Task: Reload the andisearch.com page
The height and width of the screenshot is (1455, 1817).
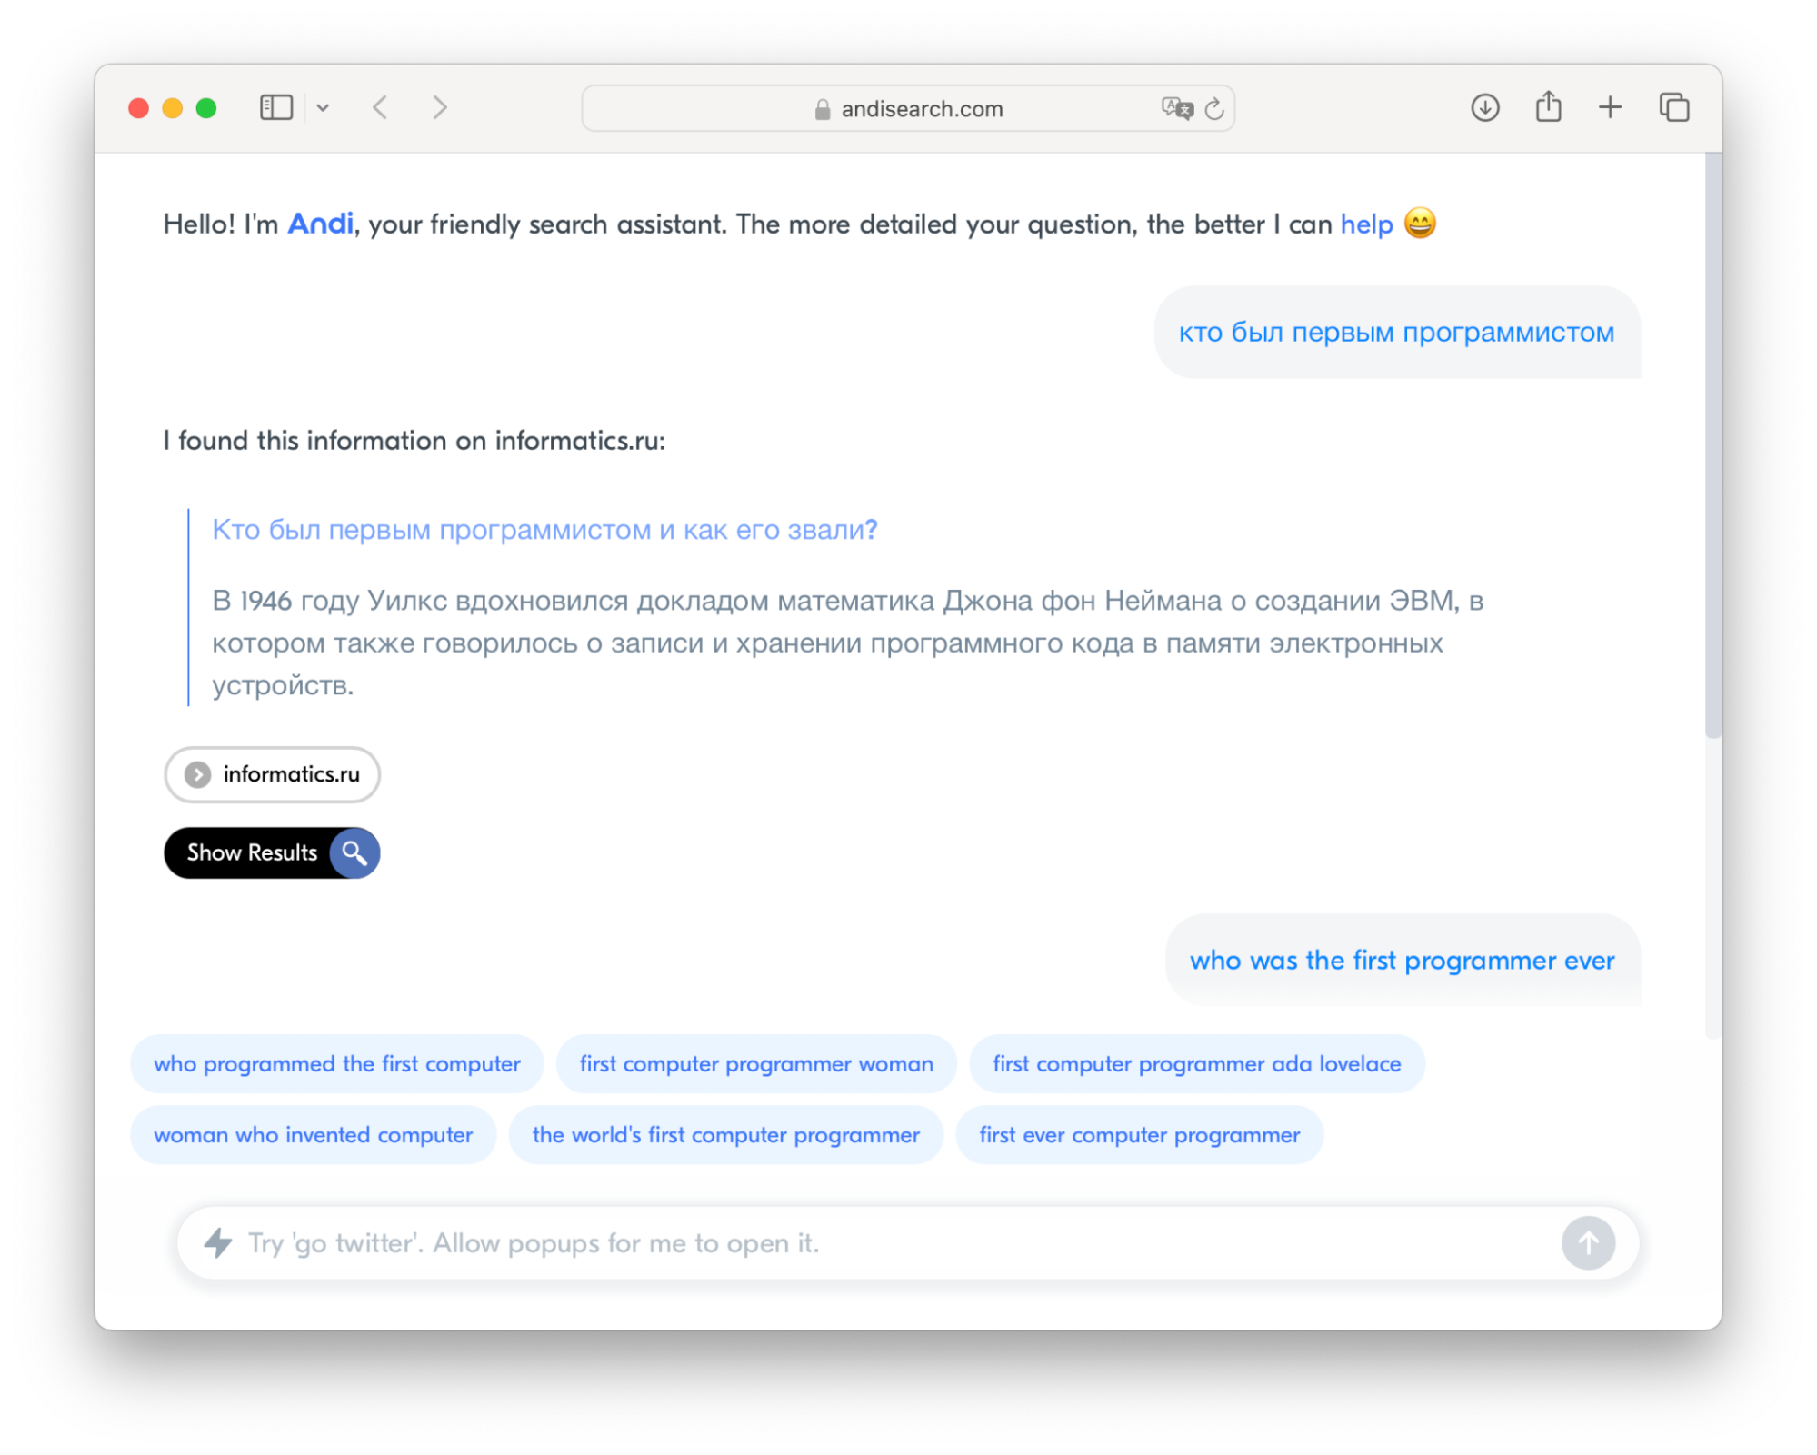Action: pyautogui.click(x=1214, y=109)
